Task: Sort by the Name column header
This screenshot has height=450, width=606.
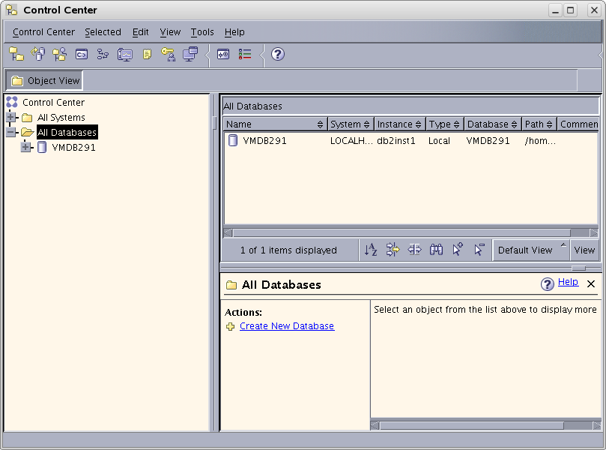Action: [x=275, y=124]
